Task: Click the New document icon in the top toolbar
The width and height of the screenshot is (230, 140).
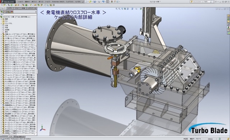Action: point(86,2)
